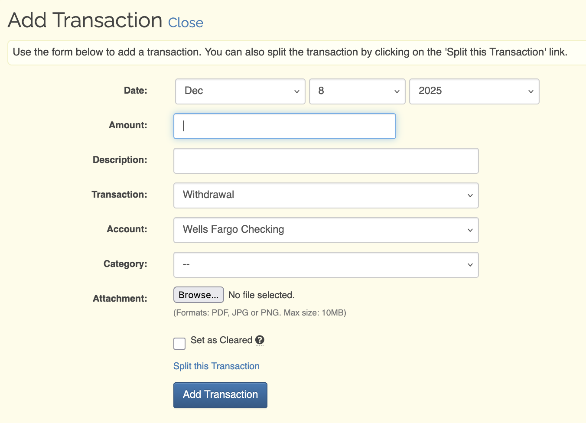Click the Split this Transaction link

pyautogui.click(x=216, y=366)
